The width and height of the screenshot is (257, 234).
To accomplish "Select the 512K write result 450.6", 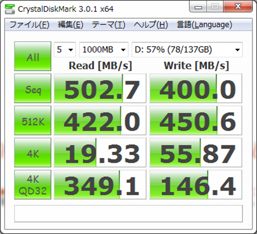I will coord(196,121).
